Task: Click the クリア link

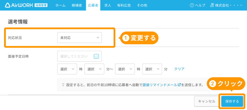Action: (179, 69)
